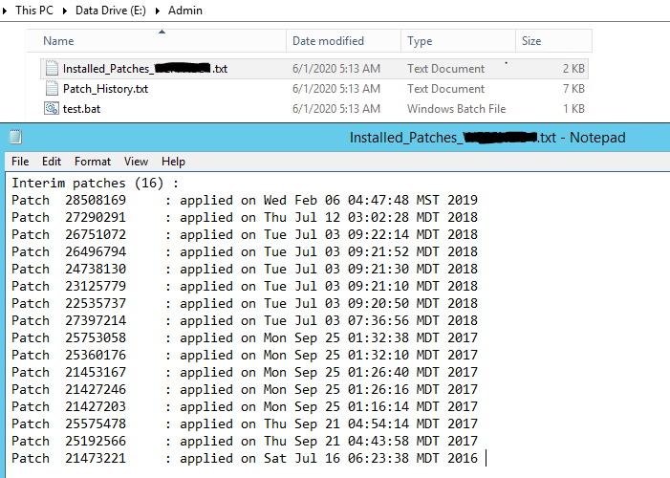
Task: Select the test.bat file name
Action: pos(81,109)
